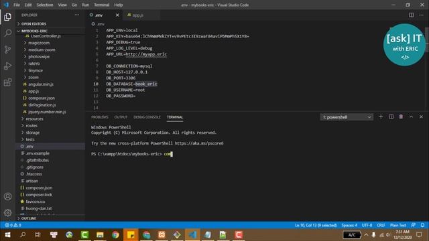Go to line via Ln 10, Col 13 item
Viewport: 429px width, 241px height.
pyautogui.click(x=316, y=225)
